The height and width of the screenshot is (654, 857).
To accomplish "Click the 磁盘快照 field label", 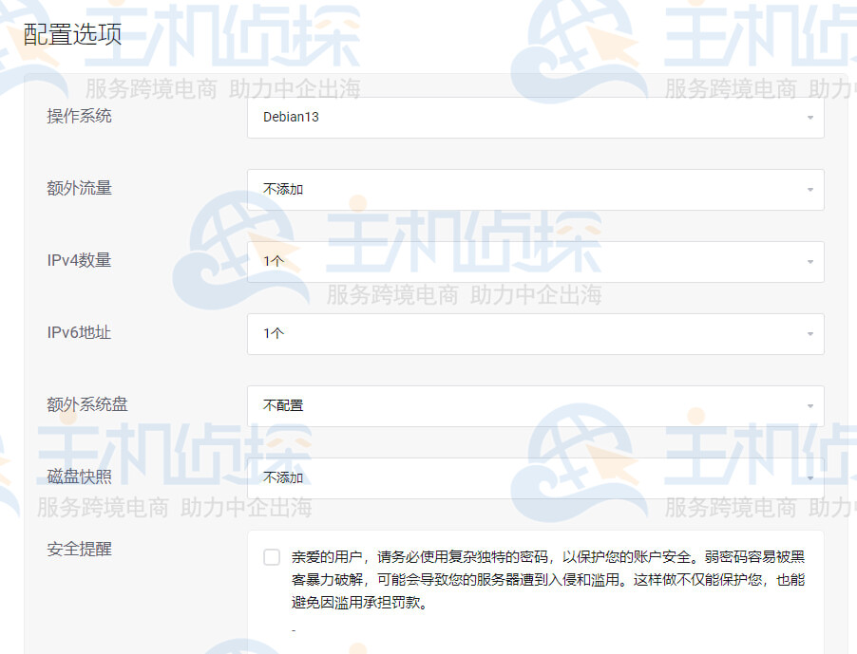I will tap(80, 476).
